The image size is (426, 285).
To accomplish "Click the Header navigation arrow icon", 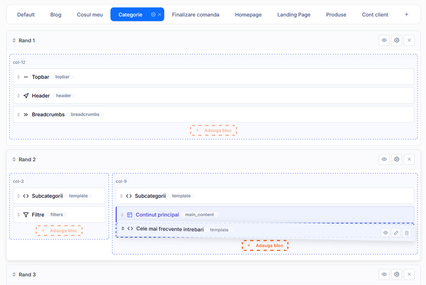I will click(26, 96).
